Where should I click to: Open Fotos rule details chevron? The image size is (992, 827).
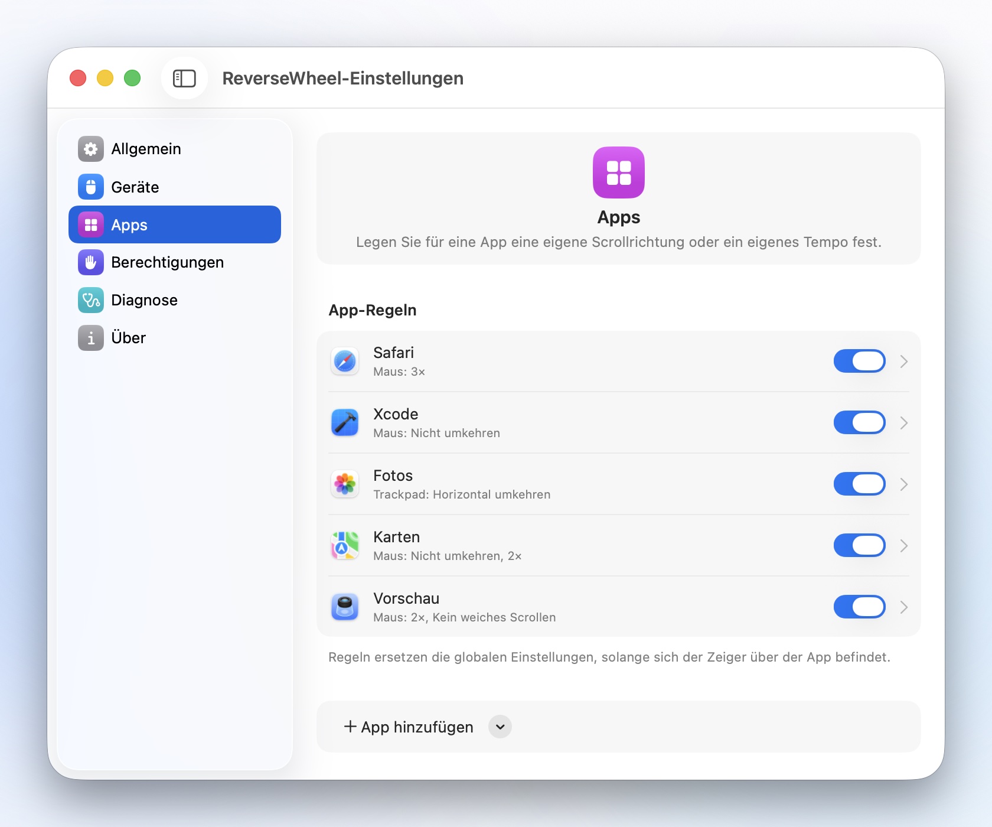pyautogui.click(x=904, y=484)
